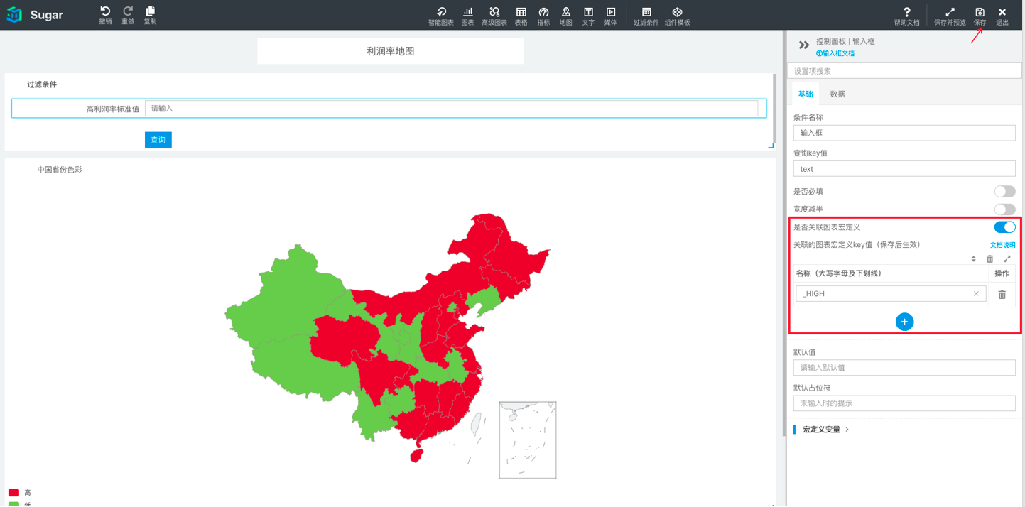Open the 过滤条件 filter condition tool
Screen dimensions: 1025x507
point(646,13)
